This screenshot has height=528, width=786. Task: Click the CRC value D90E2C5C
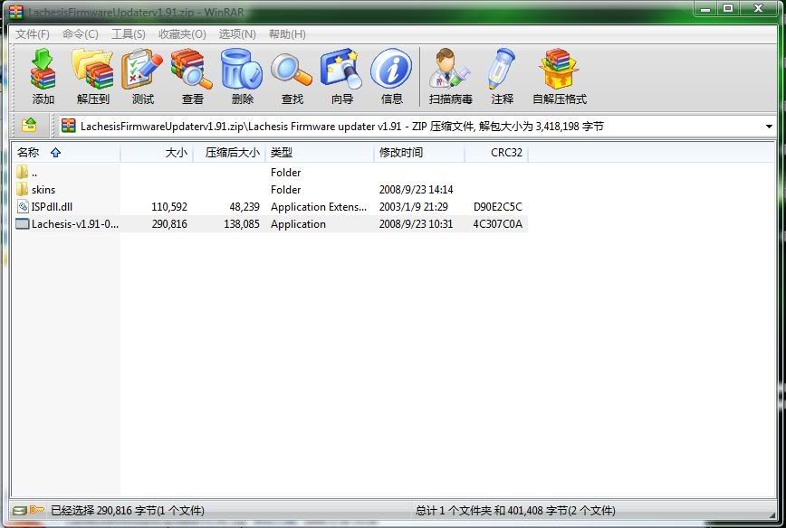pos(498,207)
